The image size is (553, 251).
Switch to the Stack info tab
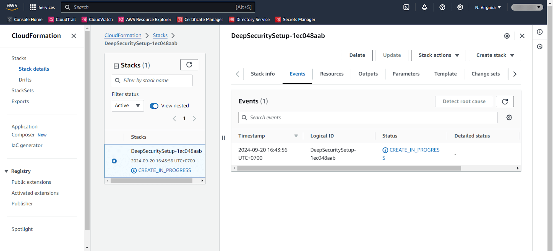coord(263,74)
